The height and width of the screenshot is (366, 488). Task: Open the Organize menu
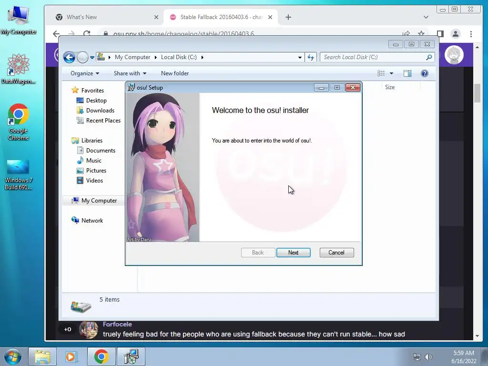coord(85,73)
